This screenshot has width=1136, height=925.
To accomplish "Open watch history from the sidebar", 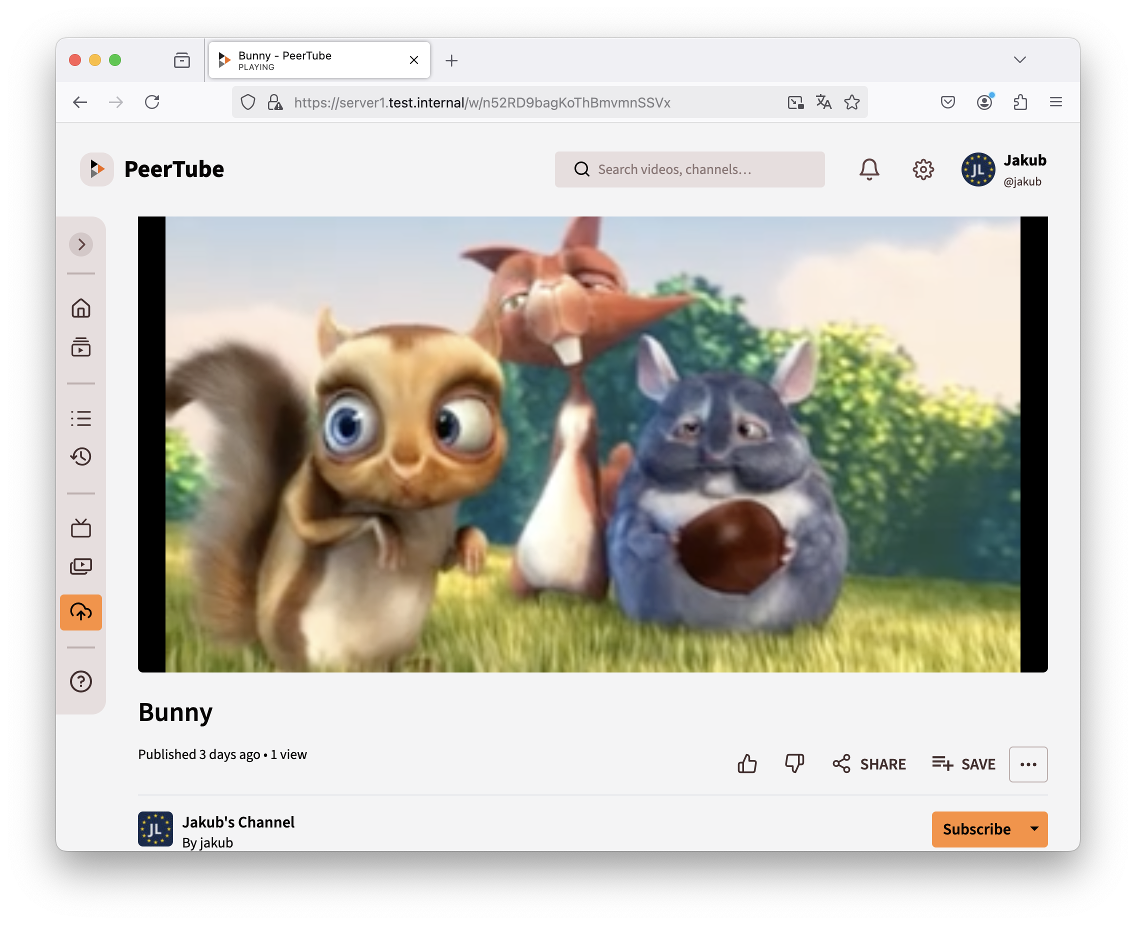I will [81, 456].
